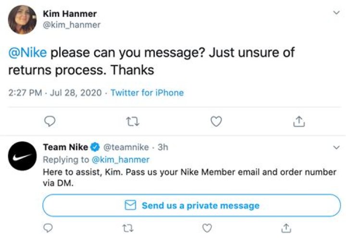The width and height of the screenshot is (346, 239).
Task: Open the @Nike mention link
Action: point(27,52)
